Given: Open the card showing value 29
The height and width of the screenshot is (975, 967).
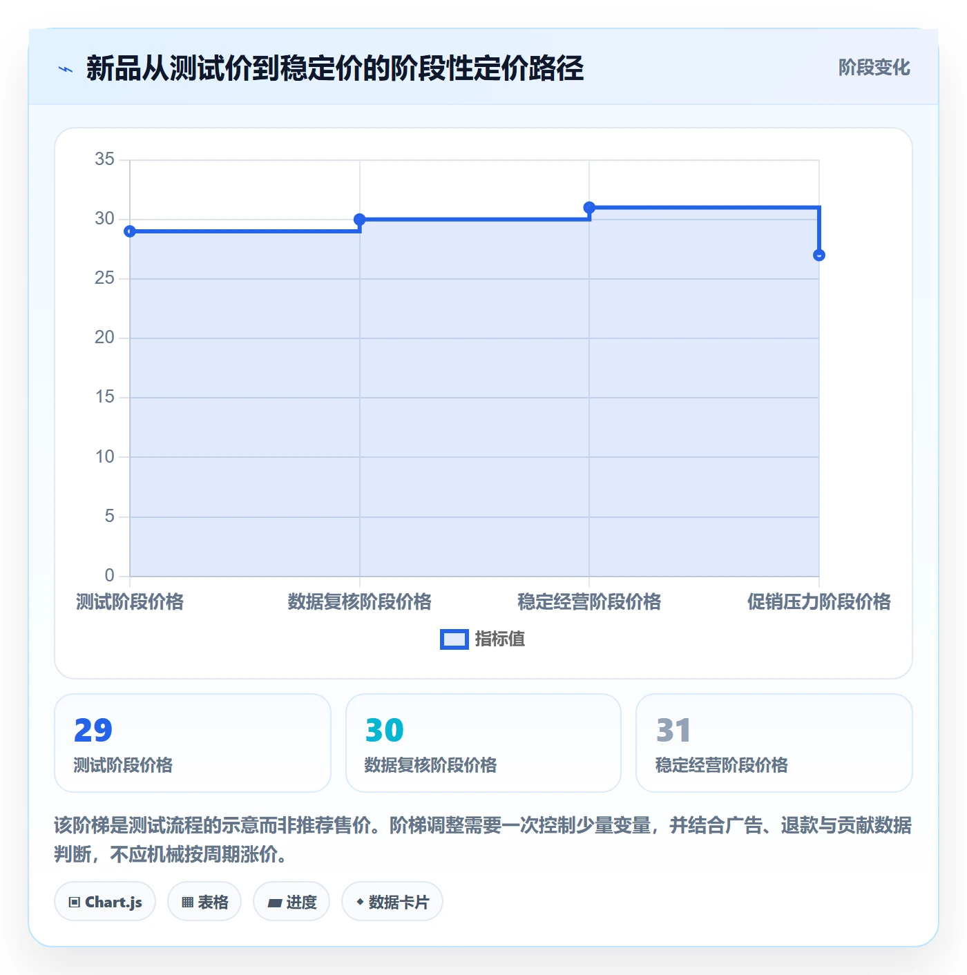Looking at the screenshot, I should tap(193, 743).
